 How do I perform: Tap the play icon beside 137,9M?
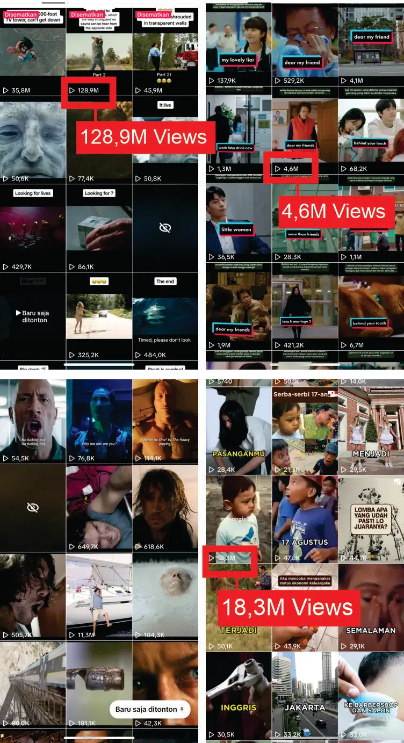click(x=211, y=81)
